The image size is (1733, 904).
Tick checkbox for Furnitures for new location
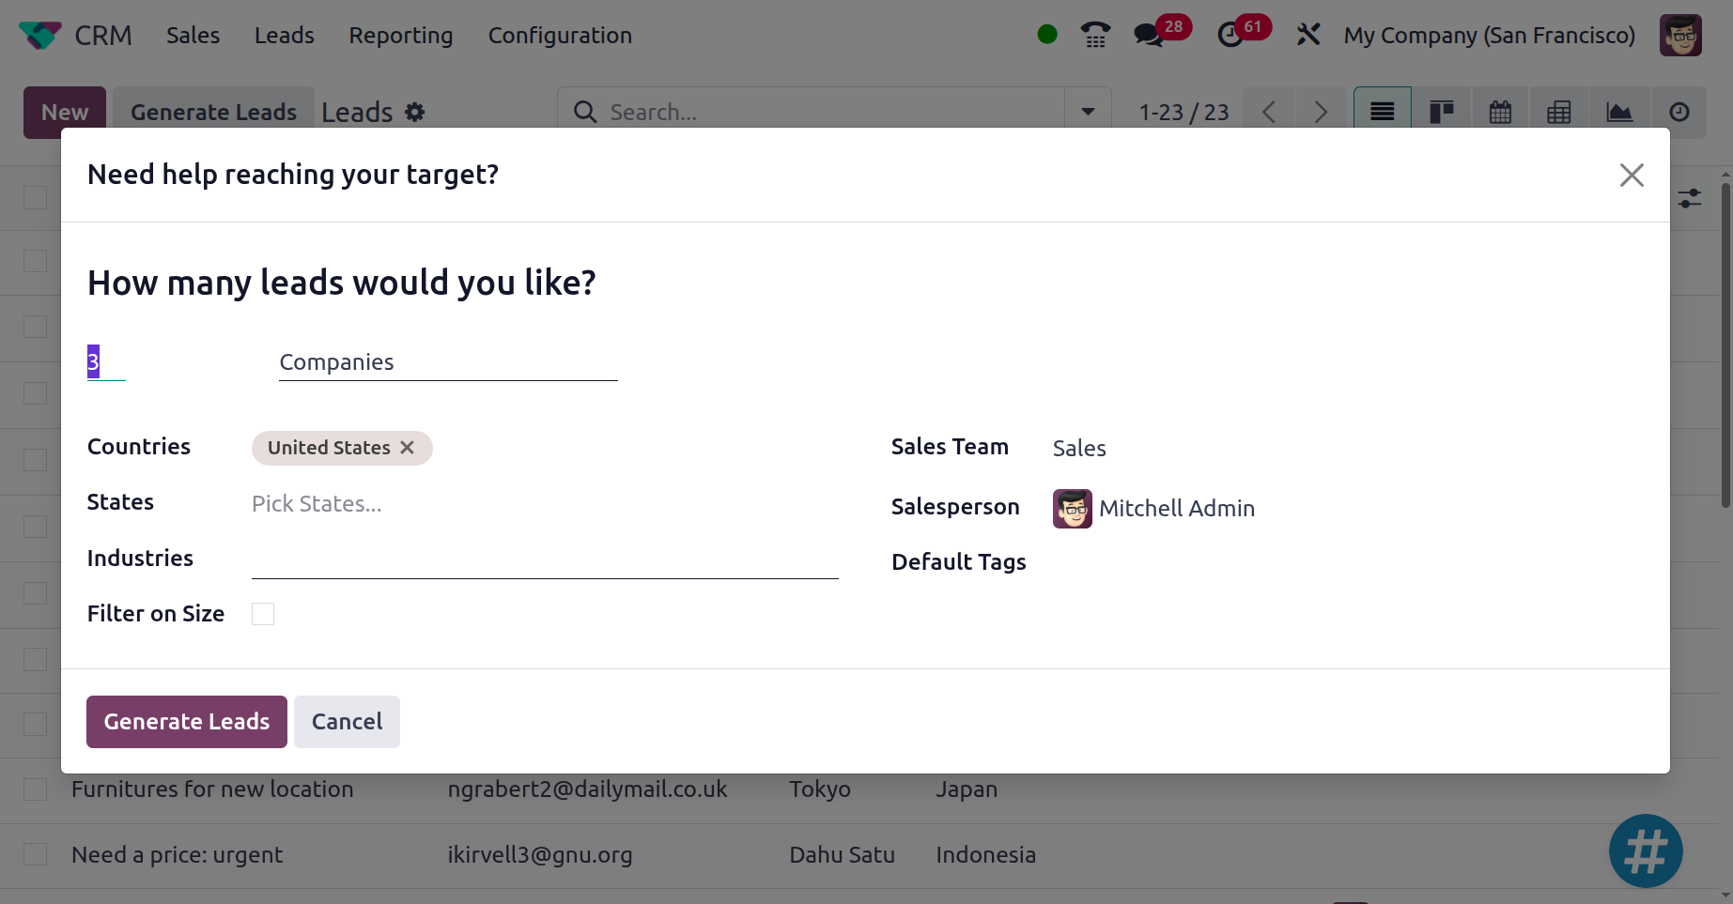click(x=36, y=789)
